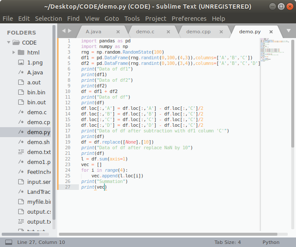
Task: Open Tab Size selector in status bar
Action: [228, 242]
